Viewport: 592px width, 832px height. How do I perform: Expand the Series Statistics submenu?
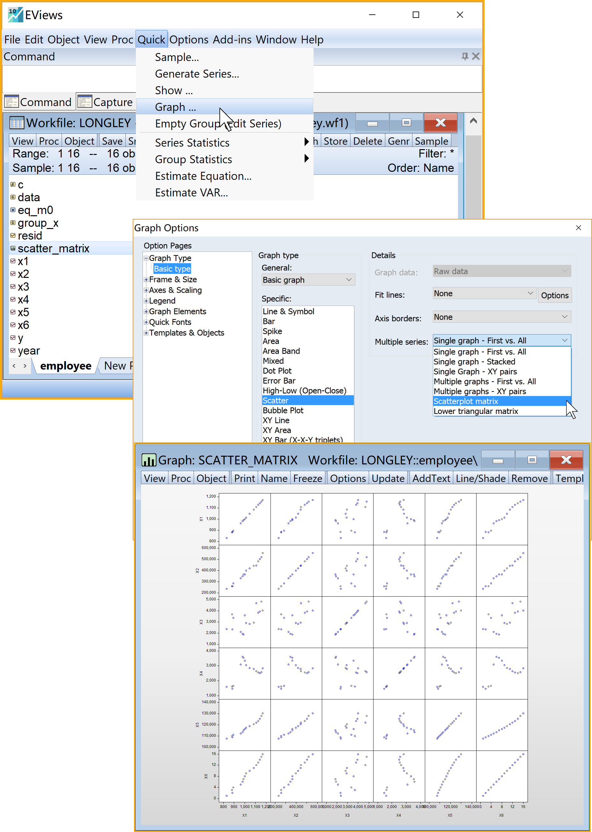pyautogui.click(x=306, y=142)
